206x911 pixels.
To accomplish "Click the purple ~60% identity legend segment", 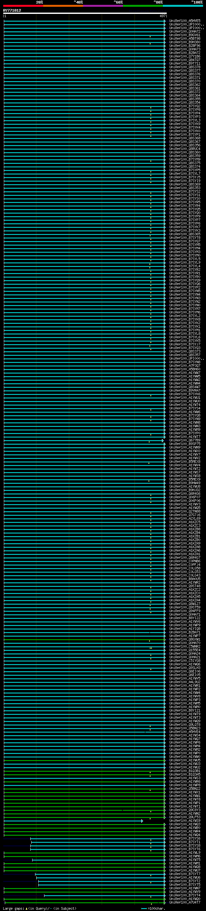I will 103,6.
